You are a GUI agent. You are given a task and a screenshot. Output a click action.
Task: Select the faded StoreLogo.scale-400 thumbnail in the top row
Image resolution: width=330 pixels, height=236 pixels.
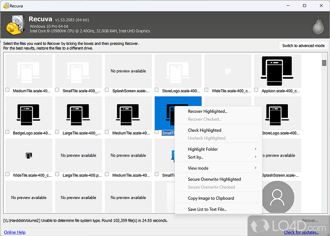178,71
